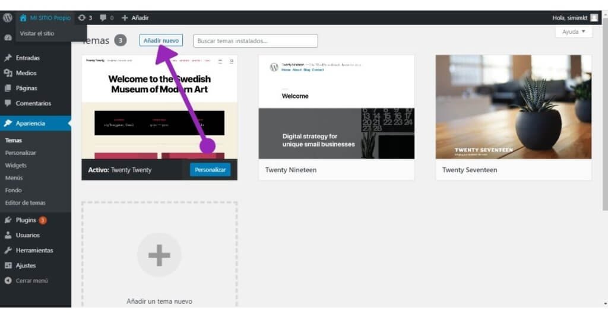Open the user avatar in top right
Image resolution: width=608 pixels, height=317 pixels.
(594, 18)
